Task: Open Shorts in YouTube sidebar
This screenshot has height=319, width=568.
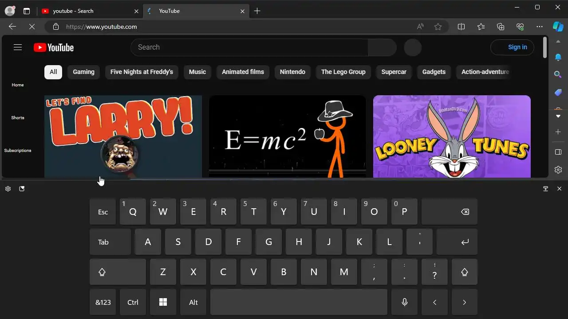Action: click(x=18, y=117)
